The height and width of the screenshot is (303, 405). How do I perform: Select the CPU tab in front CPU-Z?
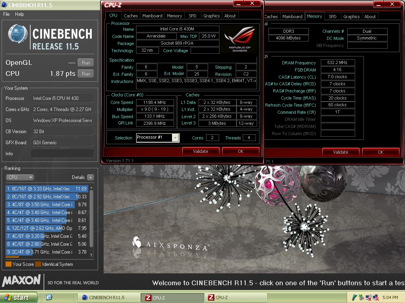[113, 15]
